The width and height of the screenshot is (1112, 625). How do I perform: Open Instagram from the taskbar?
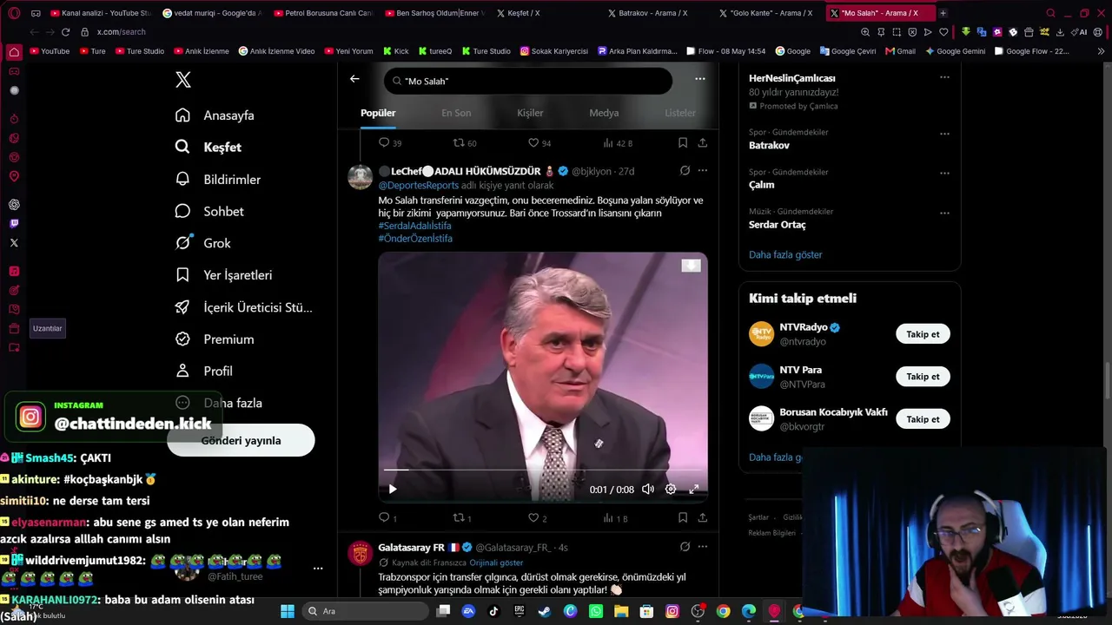pyautogui.click(x=672, y=611)
